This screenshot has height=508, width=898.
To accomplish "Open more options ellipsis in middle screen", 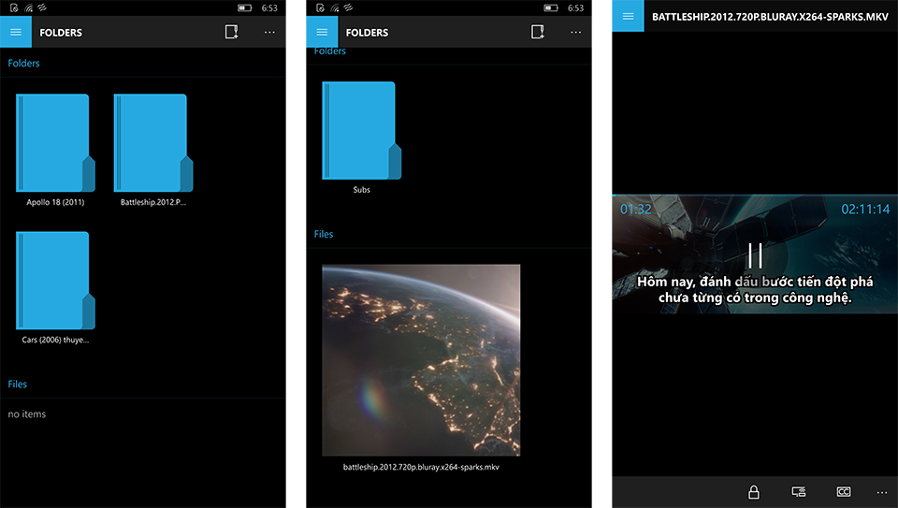I will click(576, 32).
